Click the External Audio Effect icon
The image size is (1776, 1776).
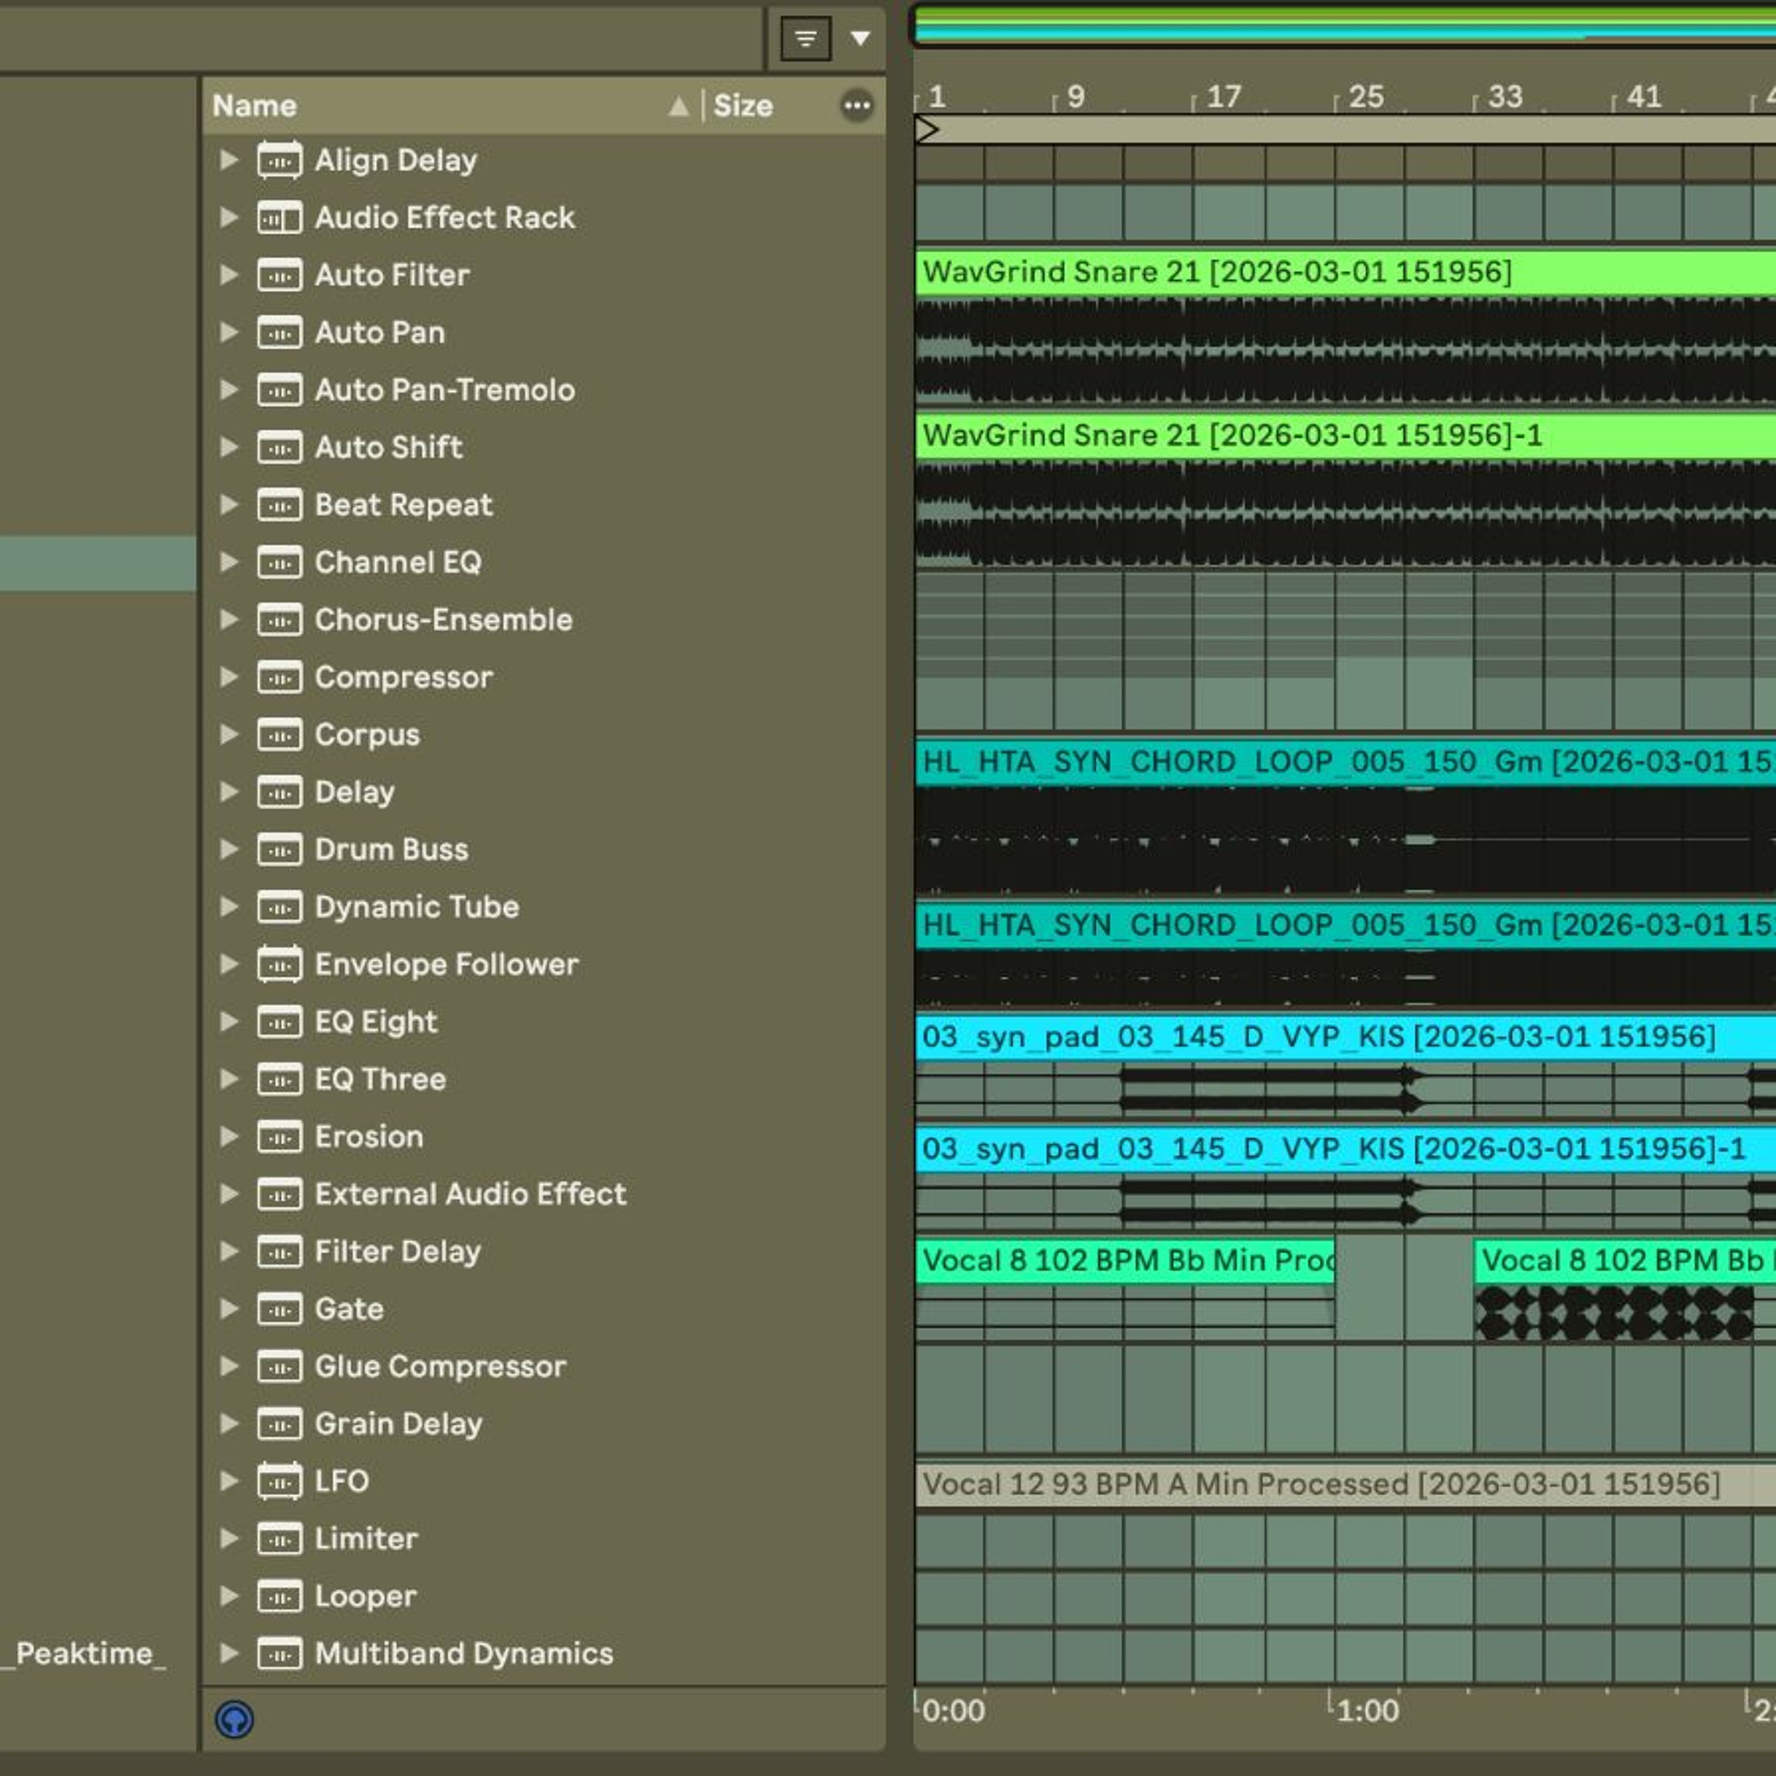279,1194
